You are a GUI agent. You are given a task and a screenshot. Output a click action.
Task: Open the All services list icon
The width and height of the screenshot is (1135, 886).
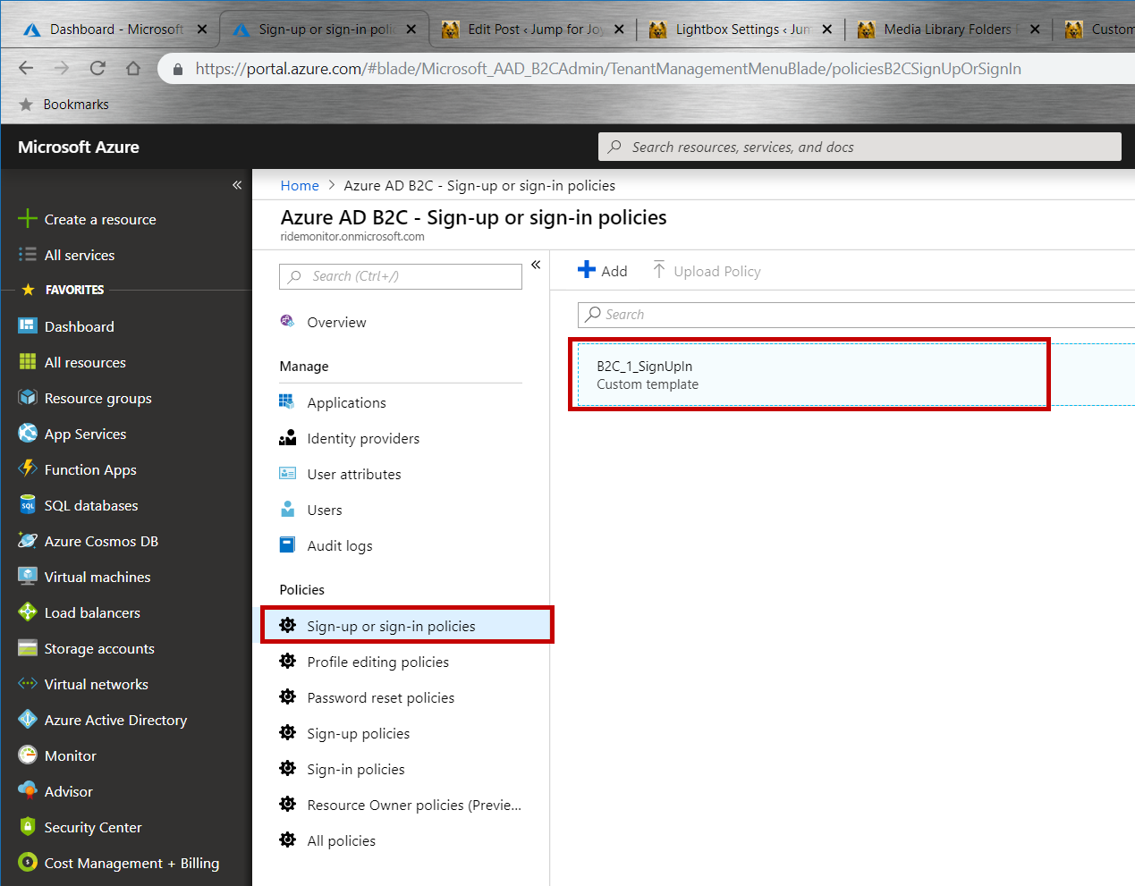tap(28, 255)
